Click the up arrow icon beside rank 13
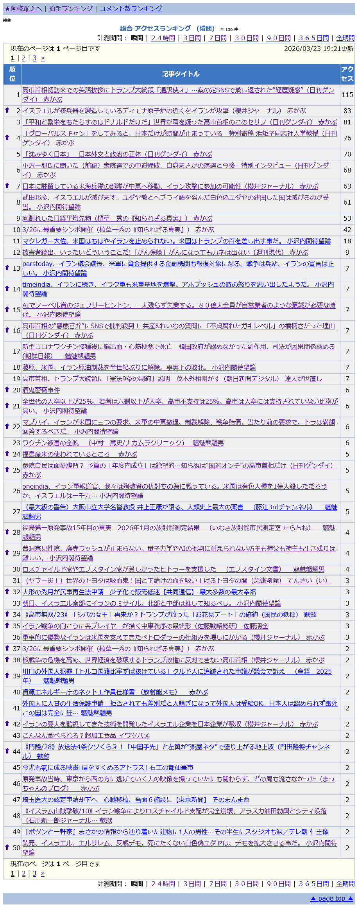The width and height of the screenshot is (358, 917). point(7,268)
